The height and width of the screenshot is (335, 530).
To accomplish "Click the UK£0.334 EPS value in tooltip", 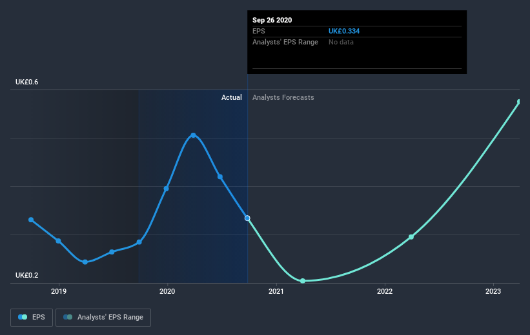I will [344, 31].
